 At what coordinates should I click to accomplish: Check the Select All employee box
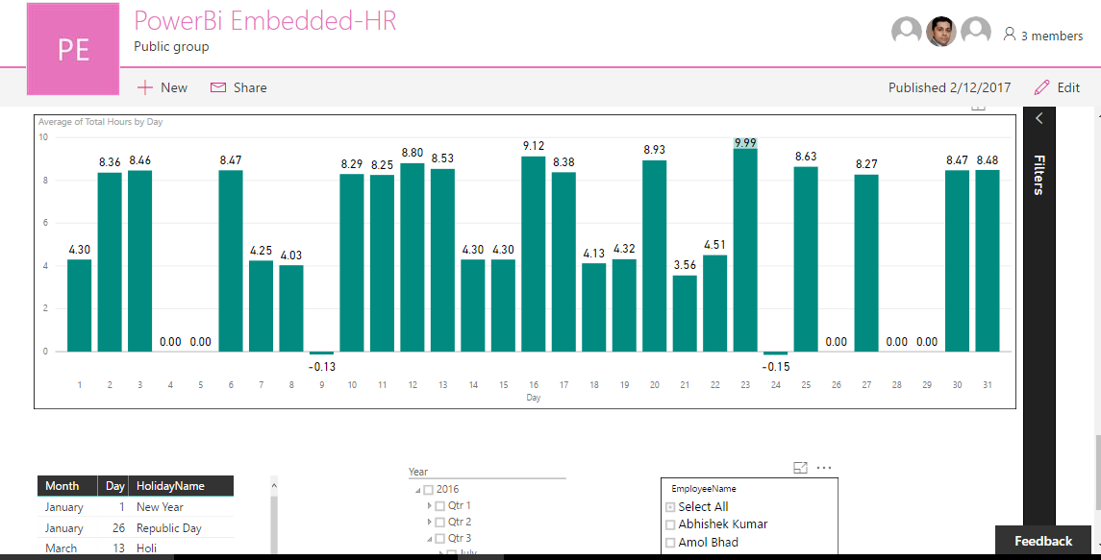click(x=670, y=506)
